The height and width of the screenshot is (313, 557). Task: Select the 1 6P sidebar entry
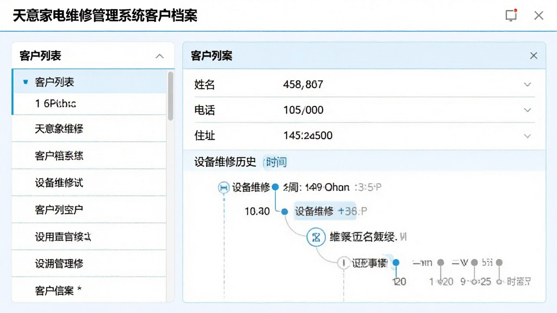point(90,104)
